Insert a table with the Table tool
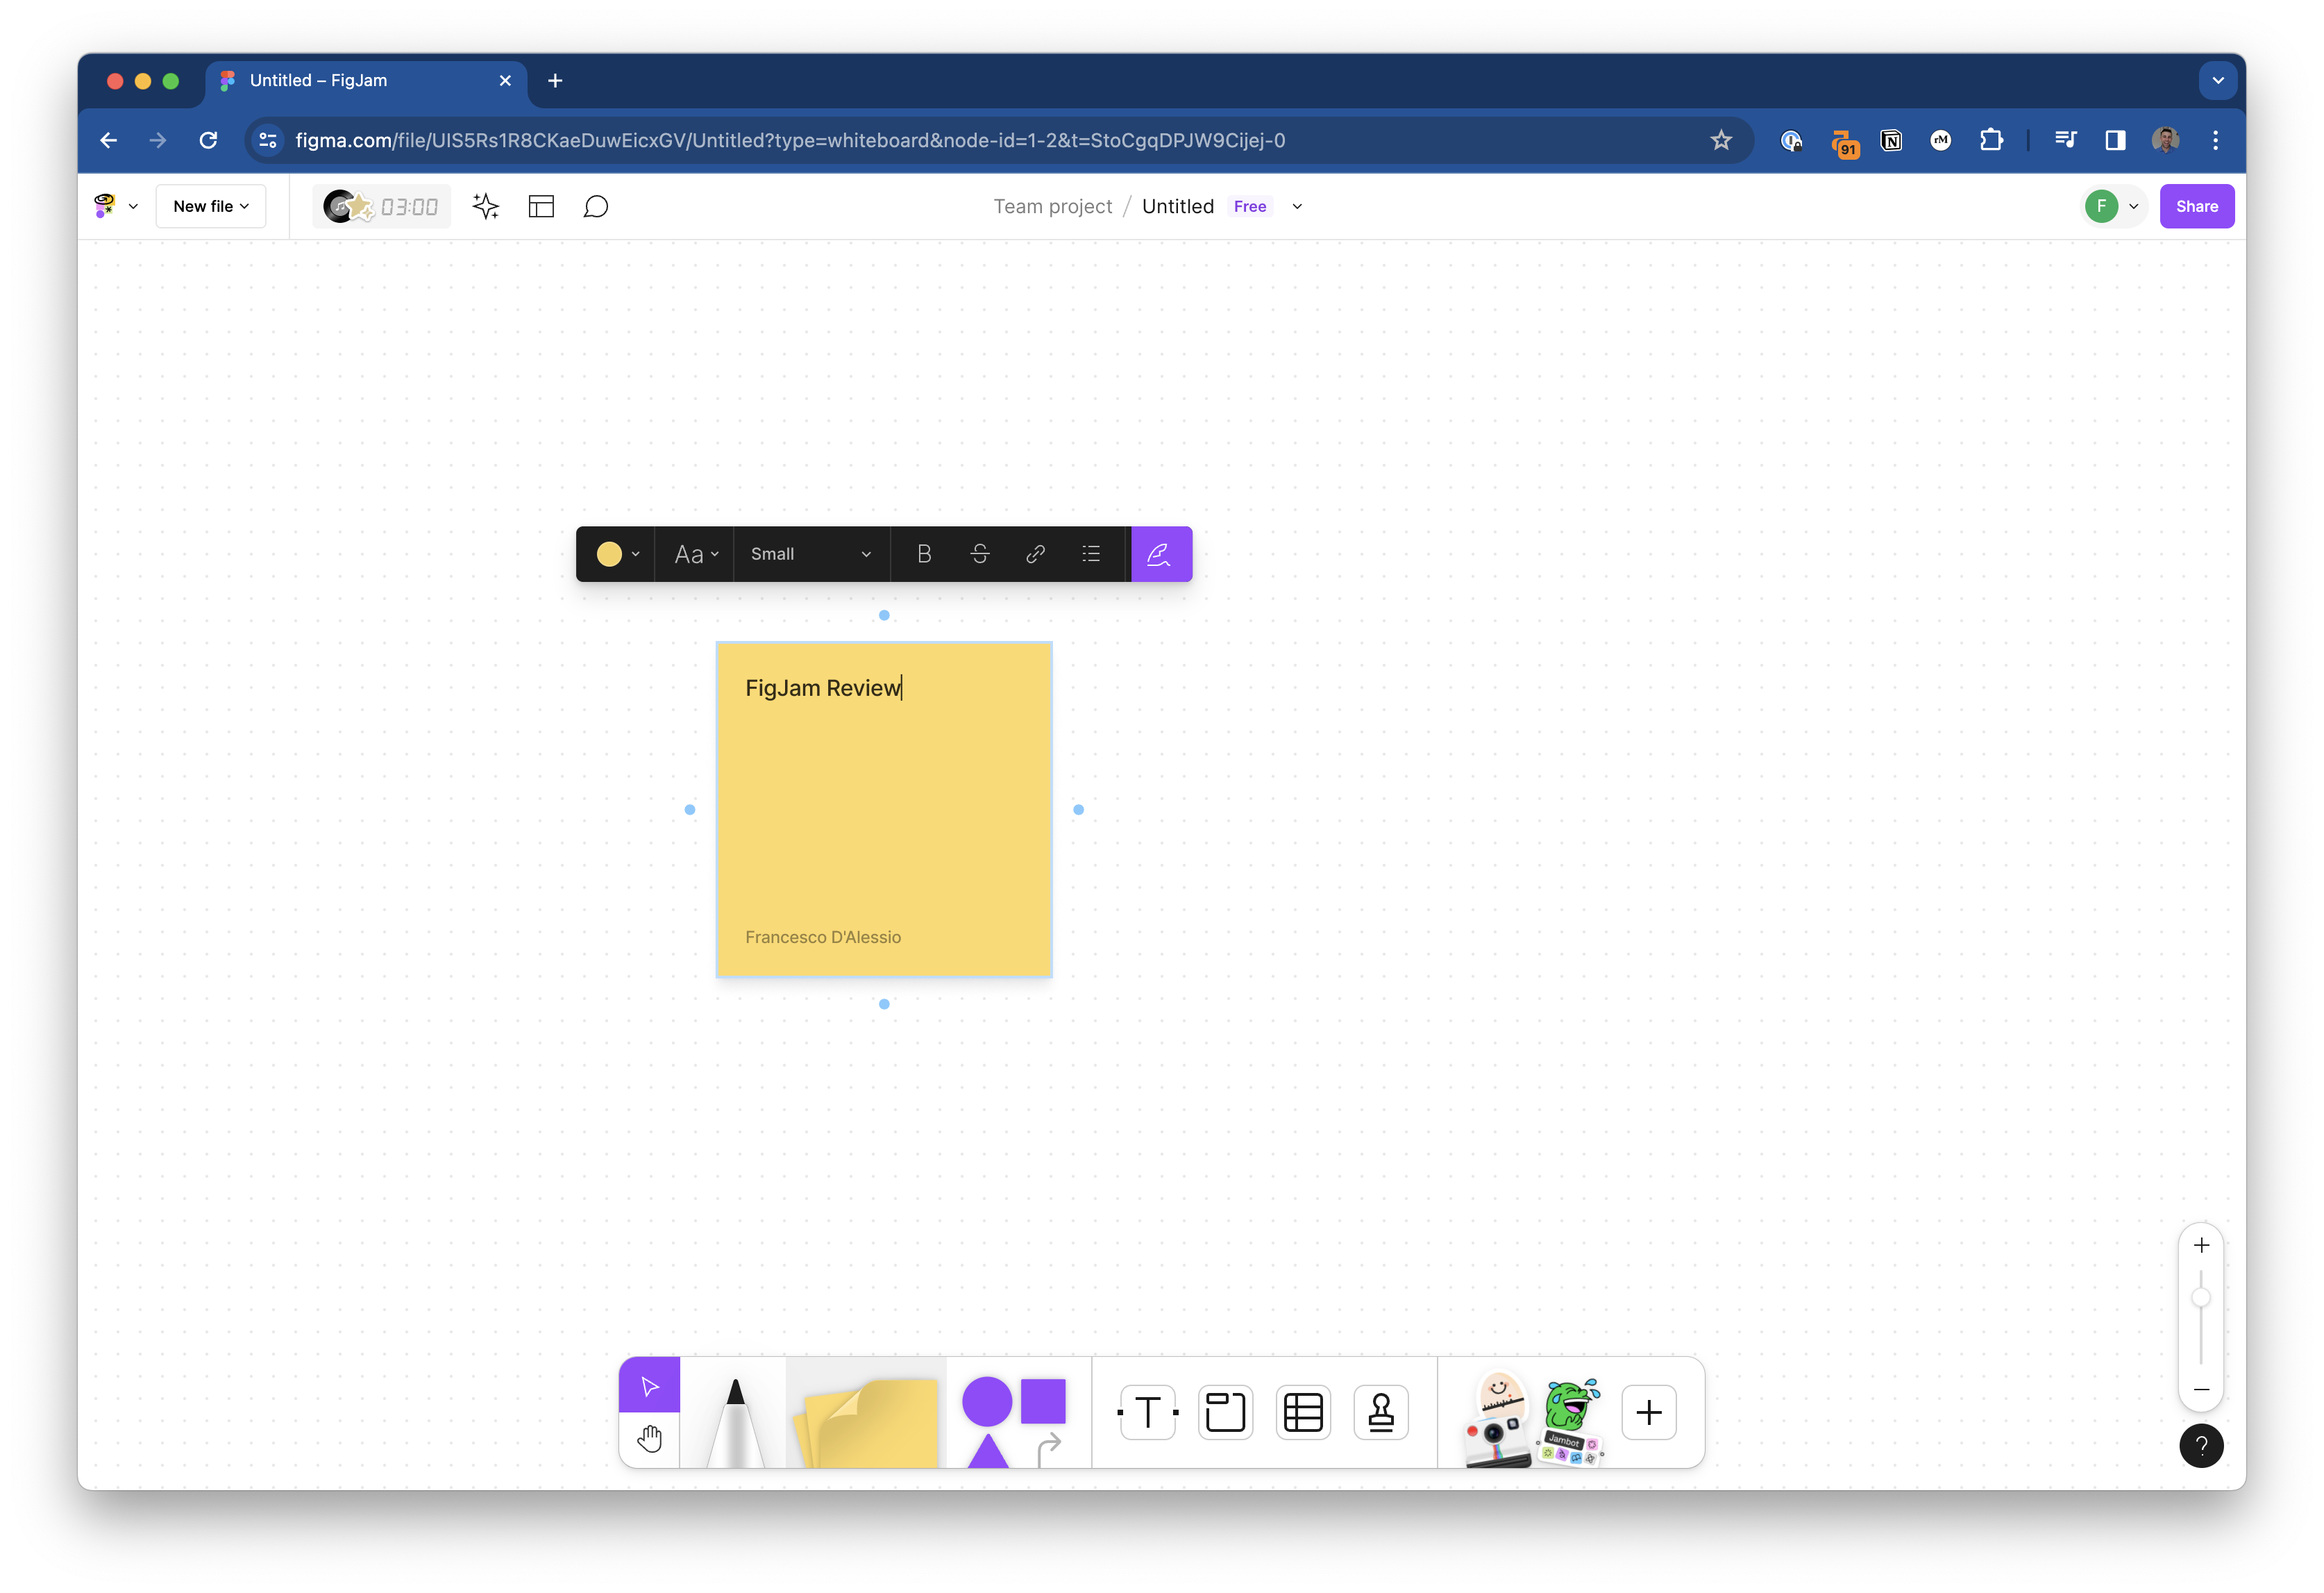Screen dimensions: 2324x1593 tap(1303, 1412)
